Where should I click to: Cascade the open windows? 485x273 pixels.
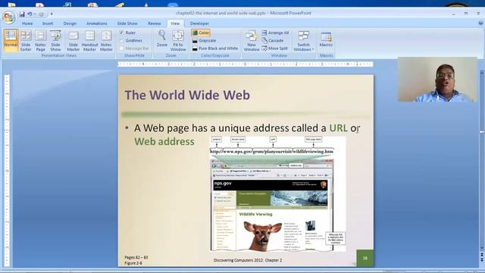(273, 40)
